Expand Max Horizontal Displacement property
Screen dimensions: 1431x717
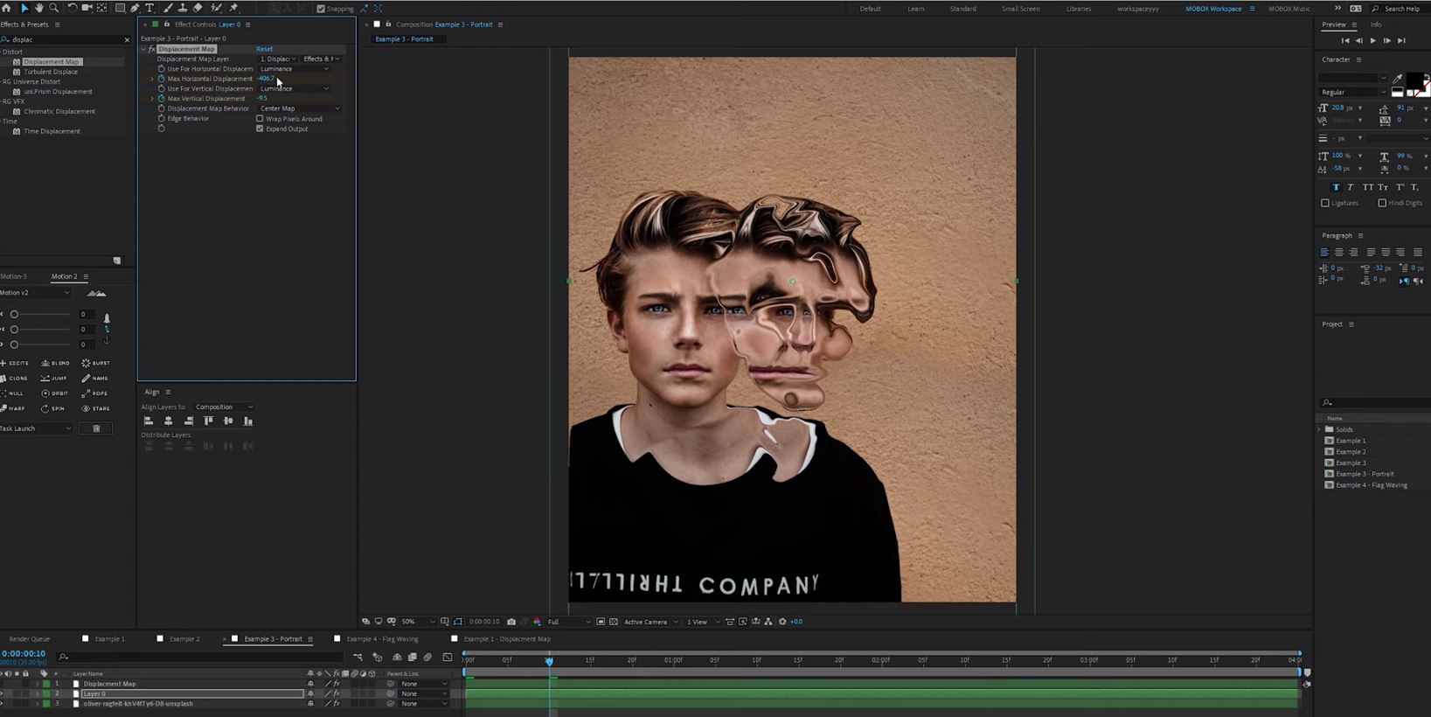coord(152,79)
